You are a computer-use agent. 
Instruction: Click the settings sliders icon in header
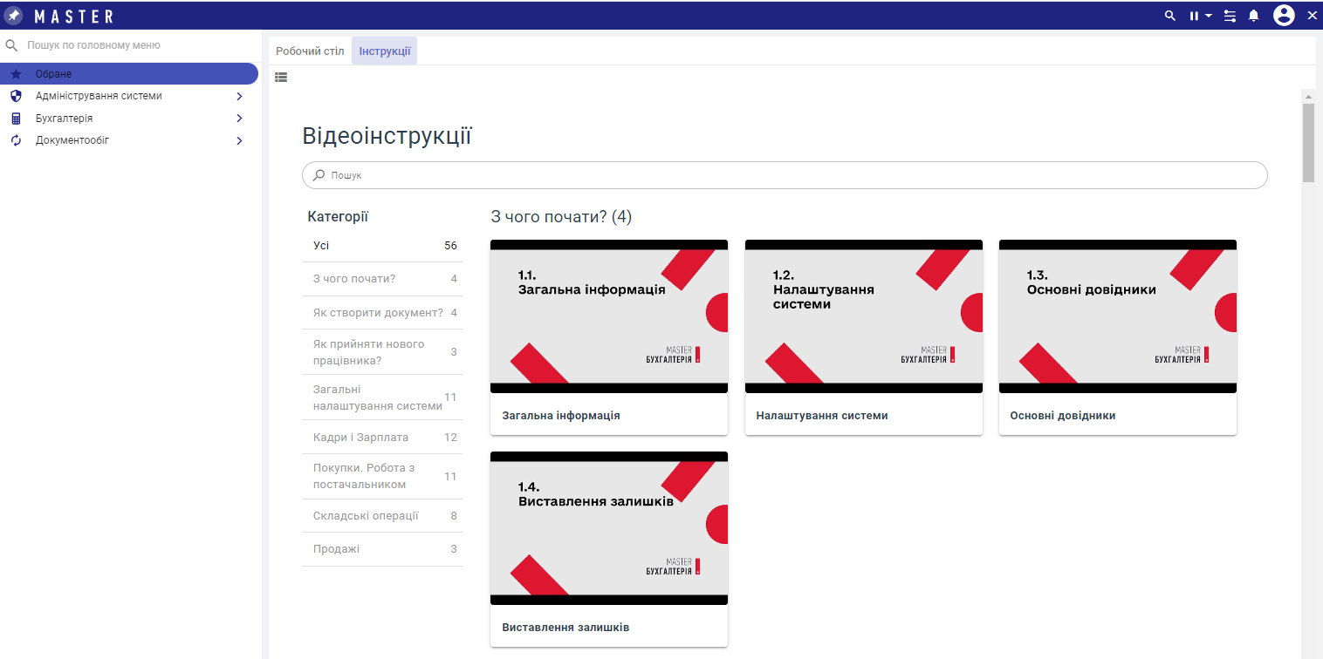click(x=1230, y=16)
